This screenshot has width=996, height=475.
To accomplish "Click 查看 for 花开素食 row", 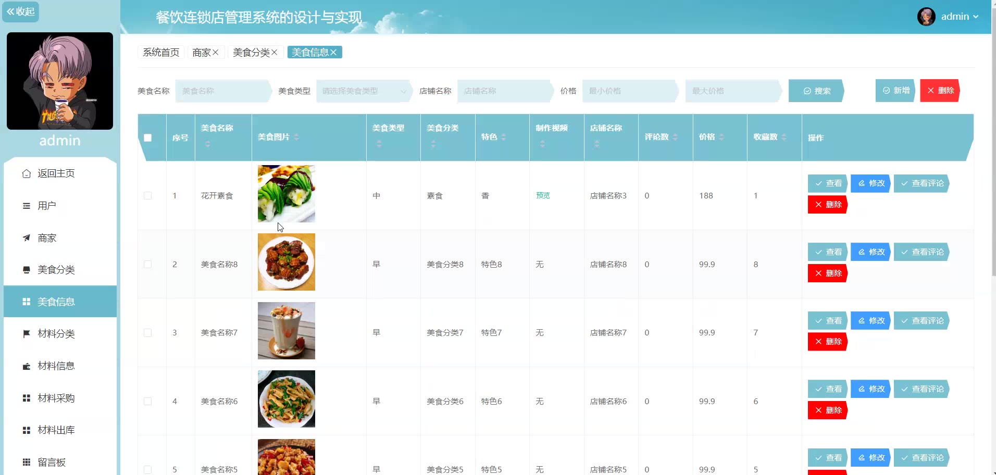I will pos(828,183).
